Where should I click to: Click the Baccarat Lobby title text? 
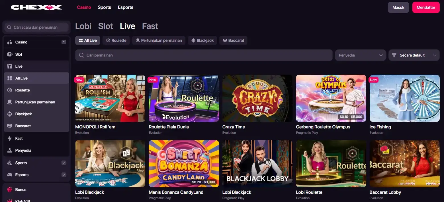point(385,192)
